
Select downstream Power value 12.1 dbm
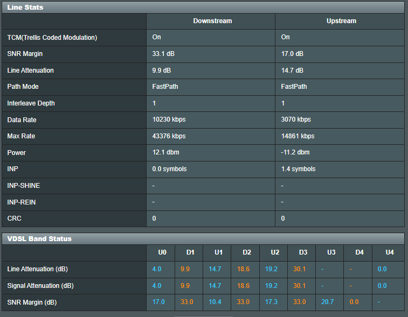[x=166, y=153]
